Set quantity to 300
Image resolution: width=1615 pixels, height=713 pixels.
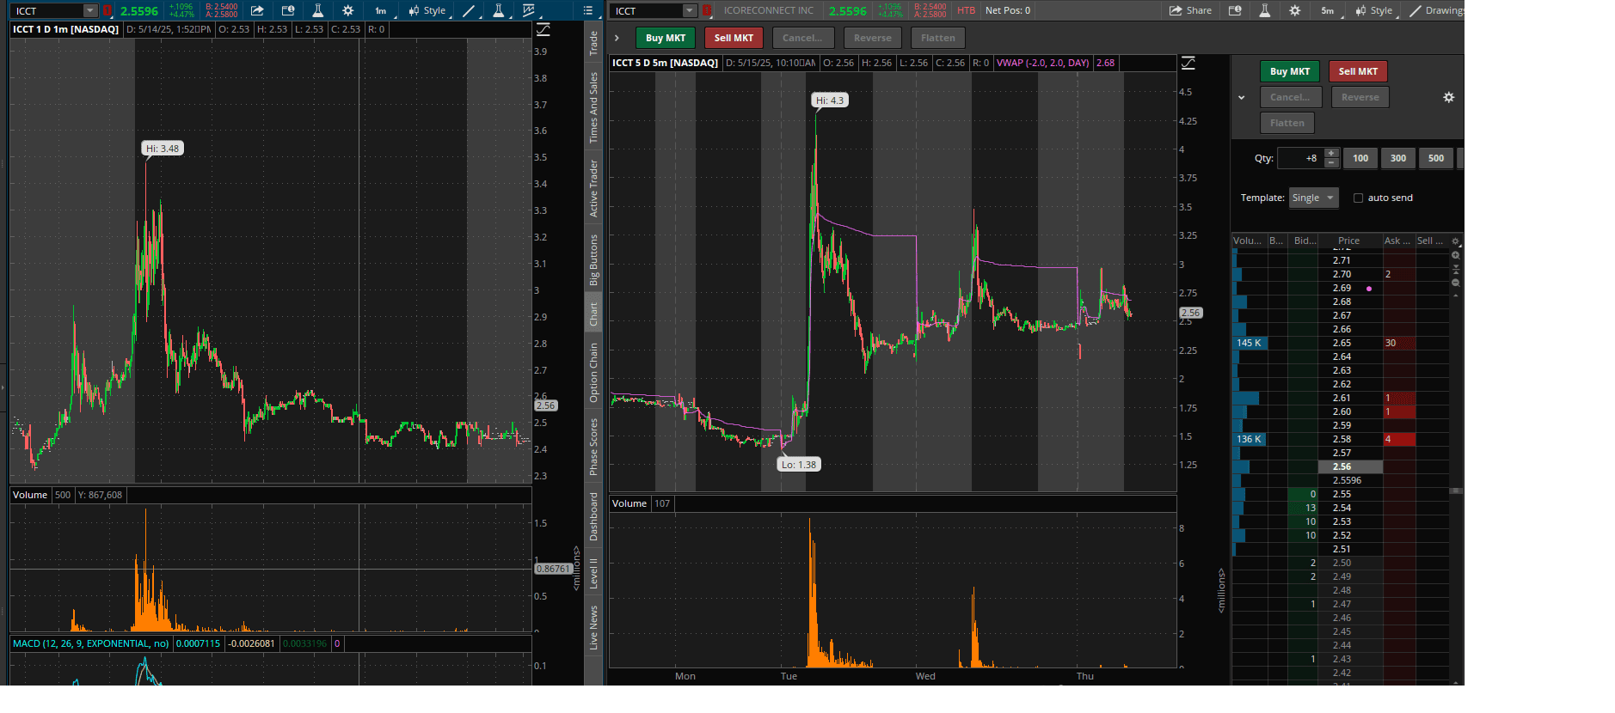click(1398, 158)
